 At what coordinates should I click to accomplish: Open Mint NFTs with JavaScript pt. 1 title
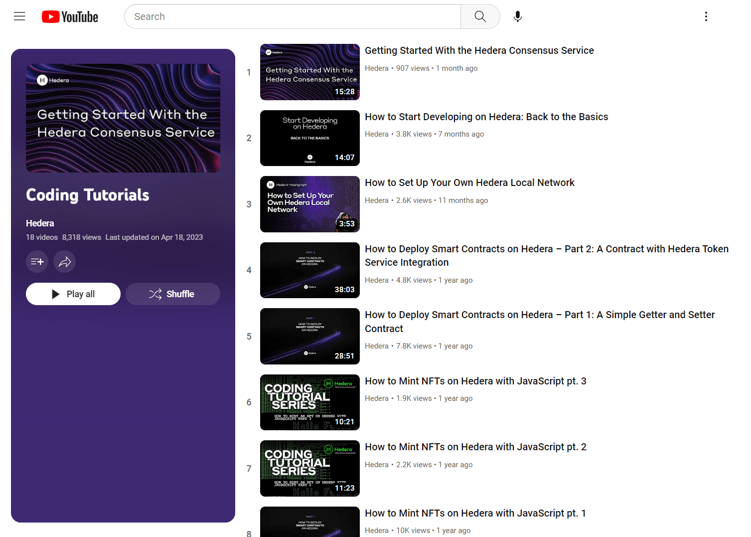(475, 513)
